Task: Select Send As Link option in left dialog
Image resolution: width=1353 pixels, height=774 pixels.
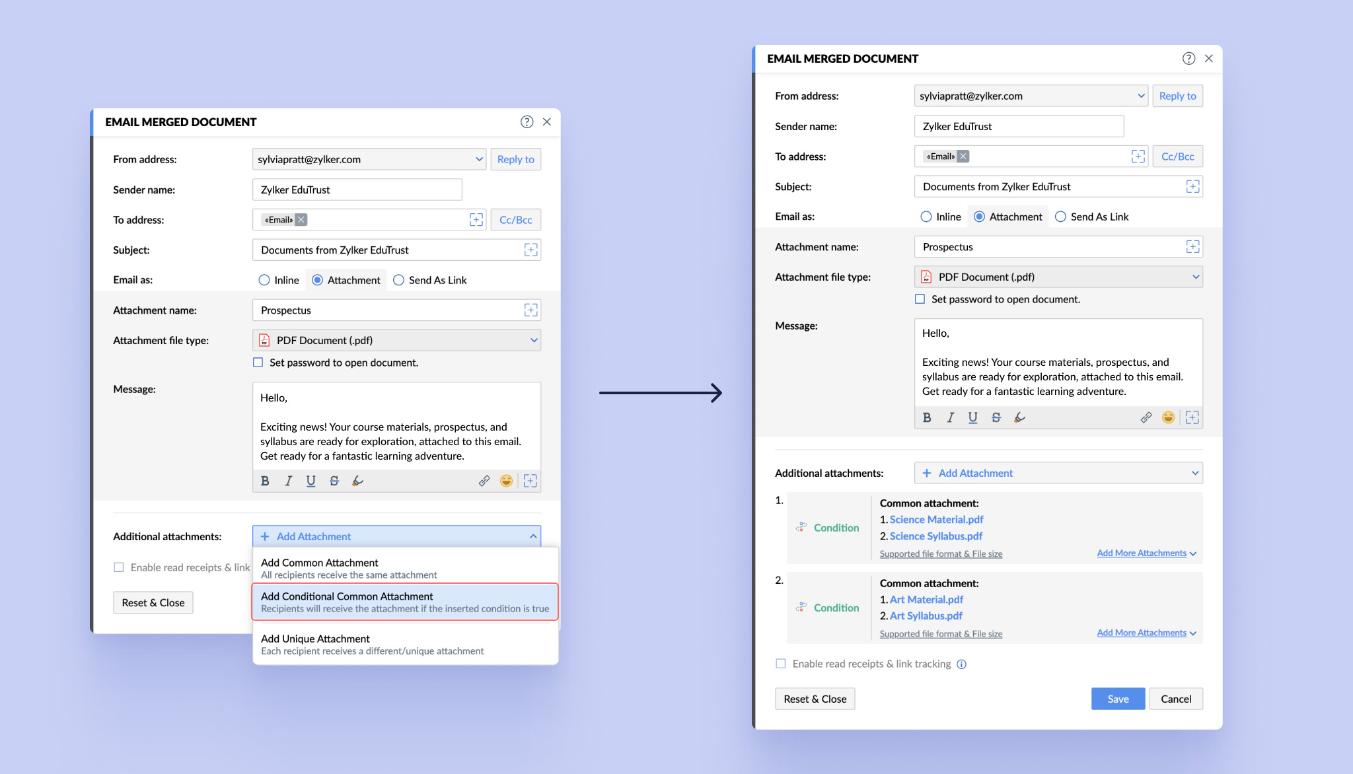Action: (x=398, y=280)
